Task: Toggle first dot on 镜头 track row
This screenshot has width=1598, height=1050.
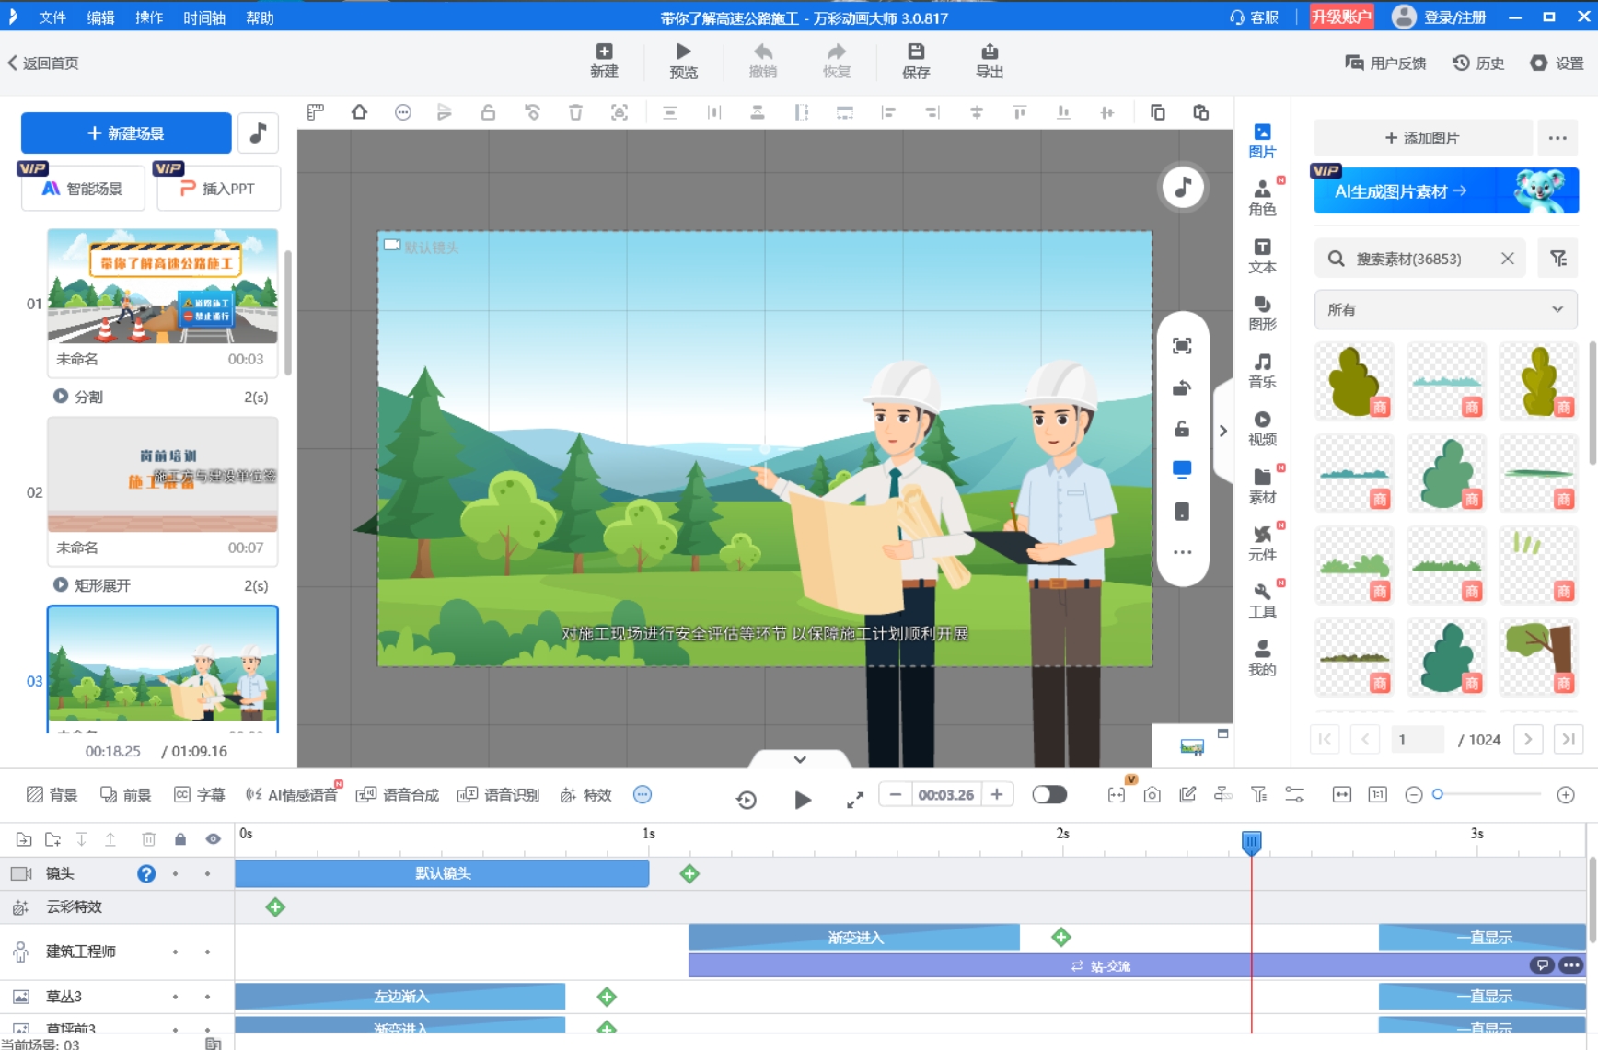Action: click(175, 873)
